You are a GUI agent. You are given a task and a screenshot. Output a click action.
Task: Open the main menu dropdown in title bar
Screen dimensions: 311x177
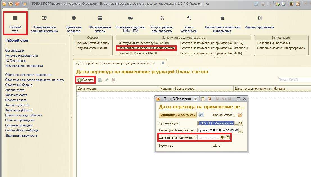pos(11,4)
